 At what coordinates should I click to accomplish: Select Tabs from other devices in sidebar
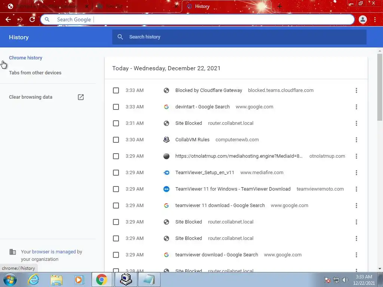(x=35, y=73)
